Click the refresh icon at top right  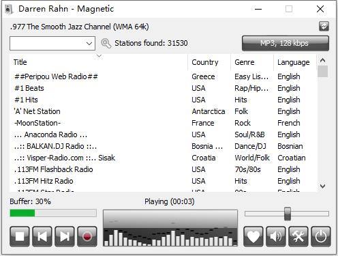[324, 26]
